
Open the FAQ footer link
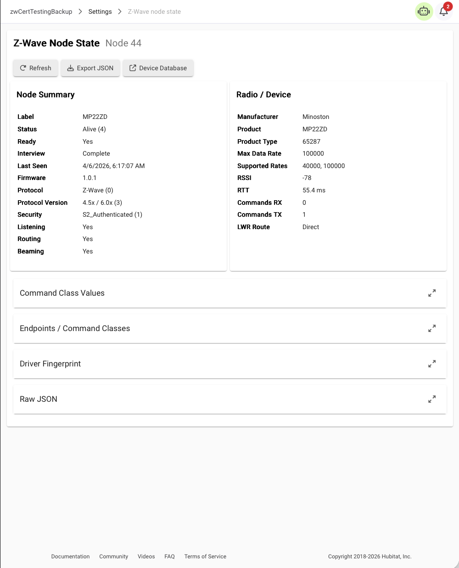tap(169, 557)
